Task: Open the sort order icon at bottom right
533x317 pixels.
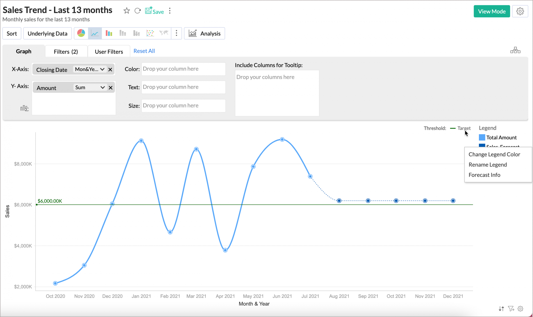Action: coord(501,308)
